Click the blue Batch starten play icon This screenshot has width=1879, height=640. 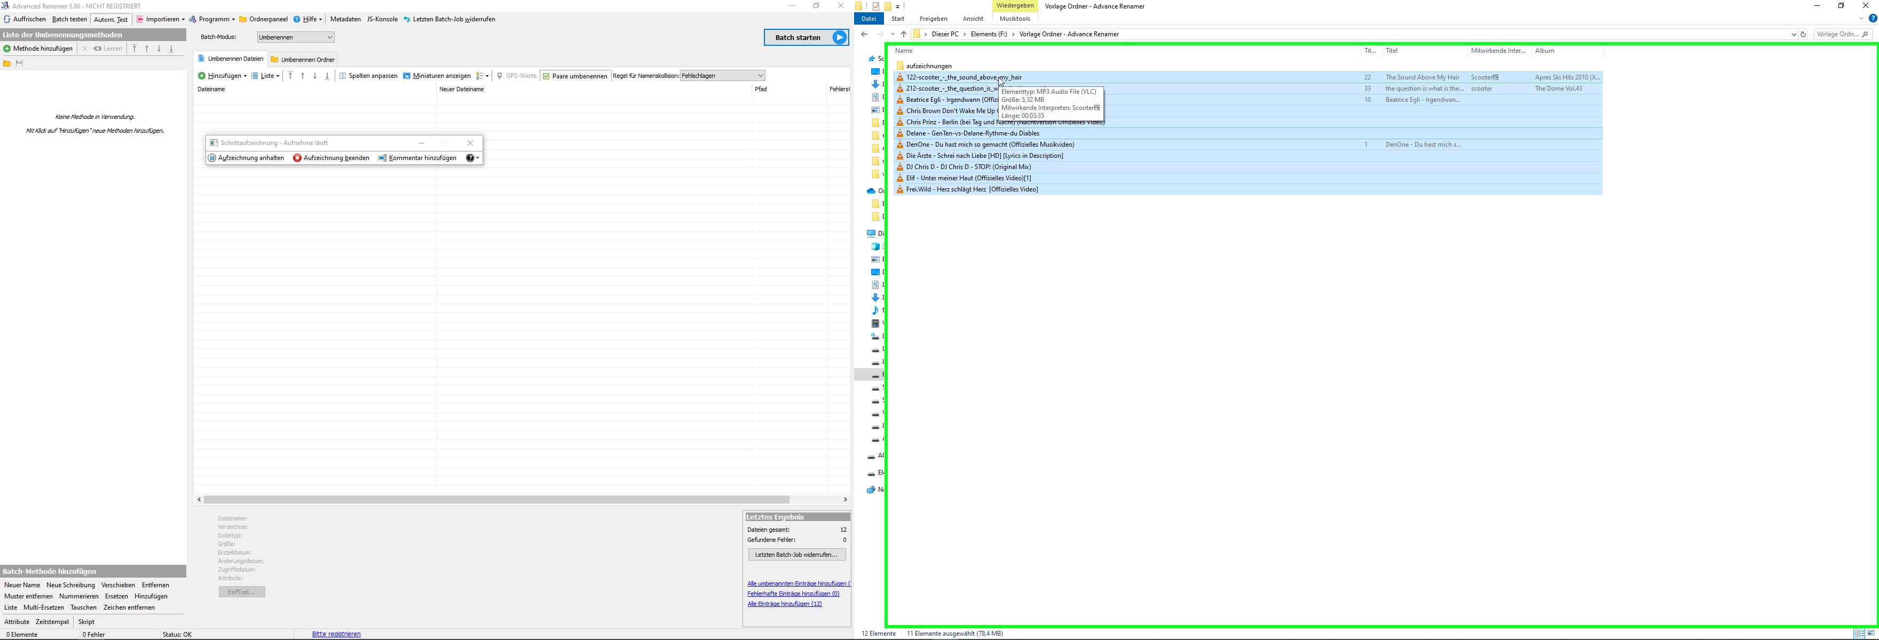[840, 38]
